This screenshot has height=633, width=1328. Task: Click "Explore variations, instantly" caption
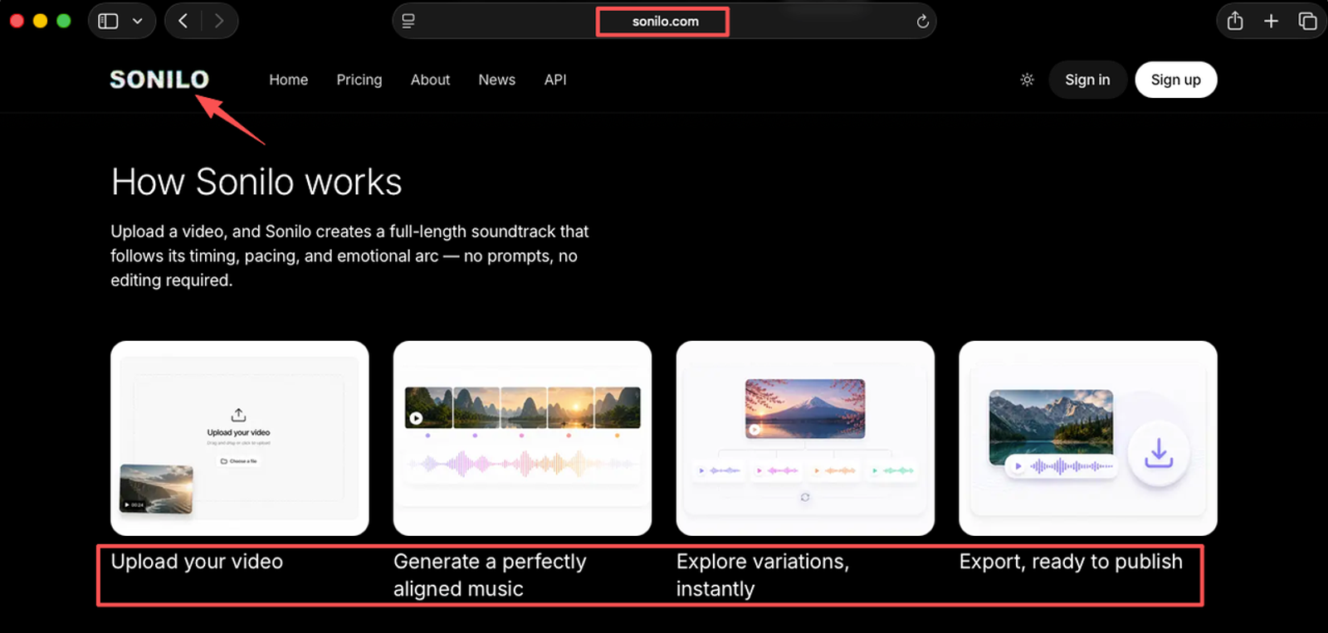[763, 575]
